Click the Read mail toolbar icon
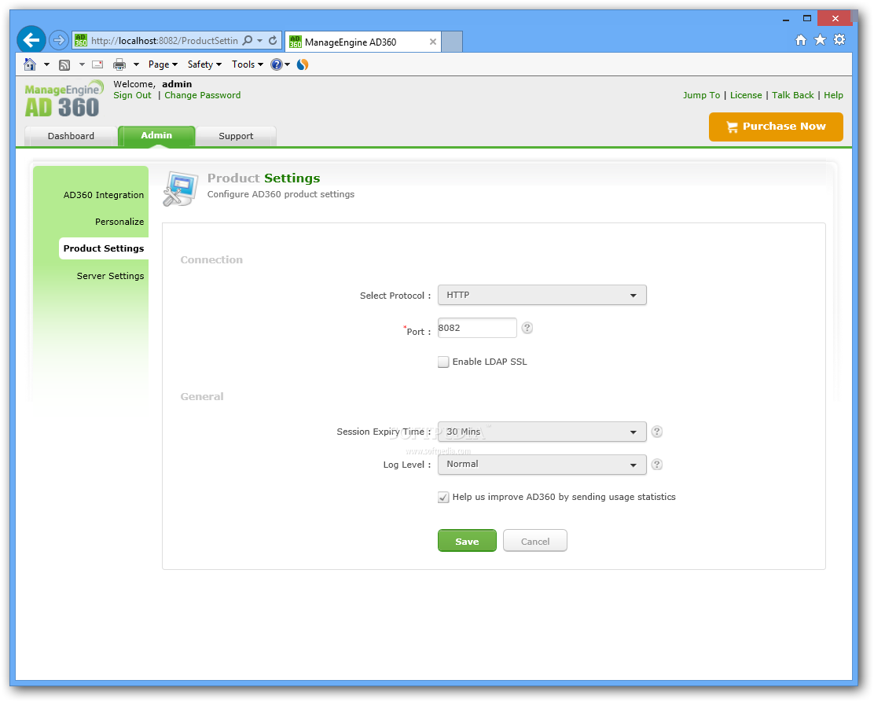The height and width of the screenshot is (702, 874). coord(97,64)
